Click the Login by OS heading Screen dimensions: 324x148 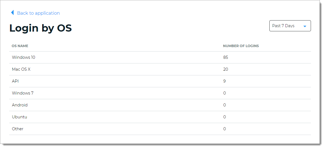point(40,28)
